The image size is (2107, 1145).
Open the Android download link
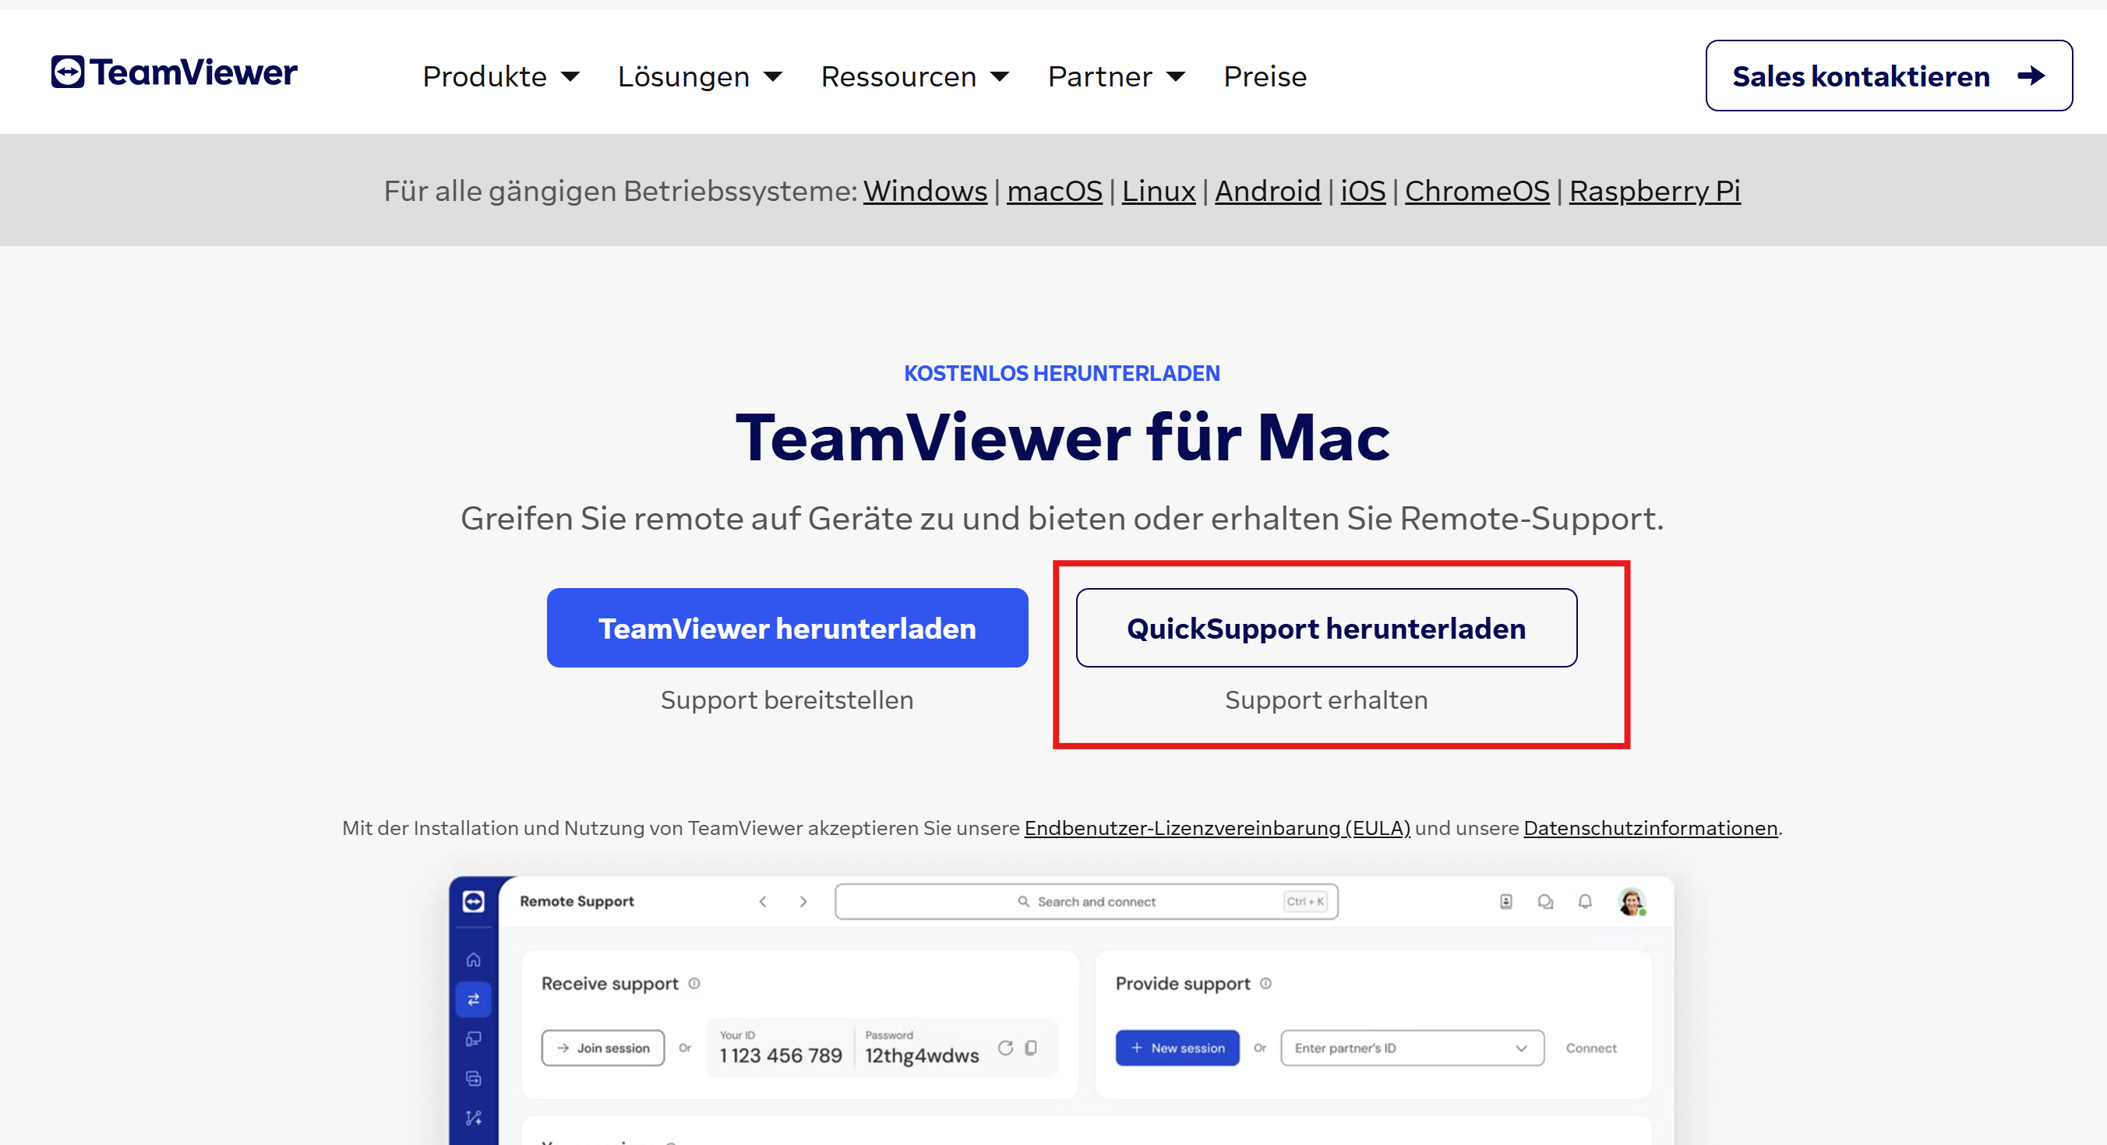[1268, 192]
